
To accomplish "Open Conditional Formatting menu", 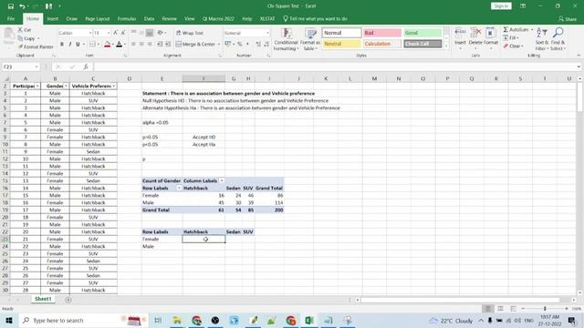I will pyautogui.click(x=286, y=39).
